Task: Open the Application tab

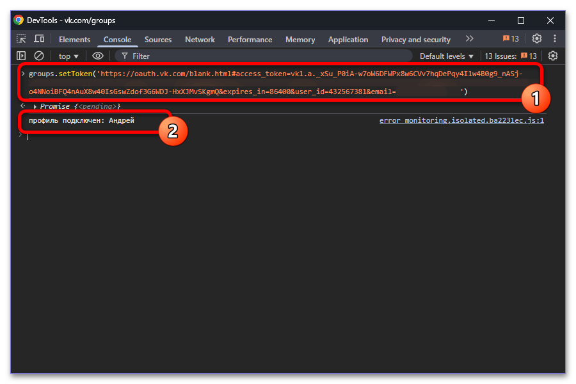Action: click(x=348, y=40)
